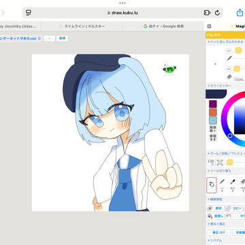Click the correction OFF button
This screenshot has height=245, width=245.
coord(218,233)
